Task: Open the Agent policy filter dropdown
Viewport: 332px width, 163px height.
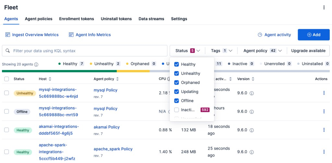Action: pos(262,51)
